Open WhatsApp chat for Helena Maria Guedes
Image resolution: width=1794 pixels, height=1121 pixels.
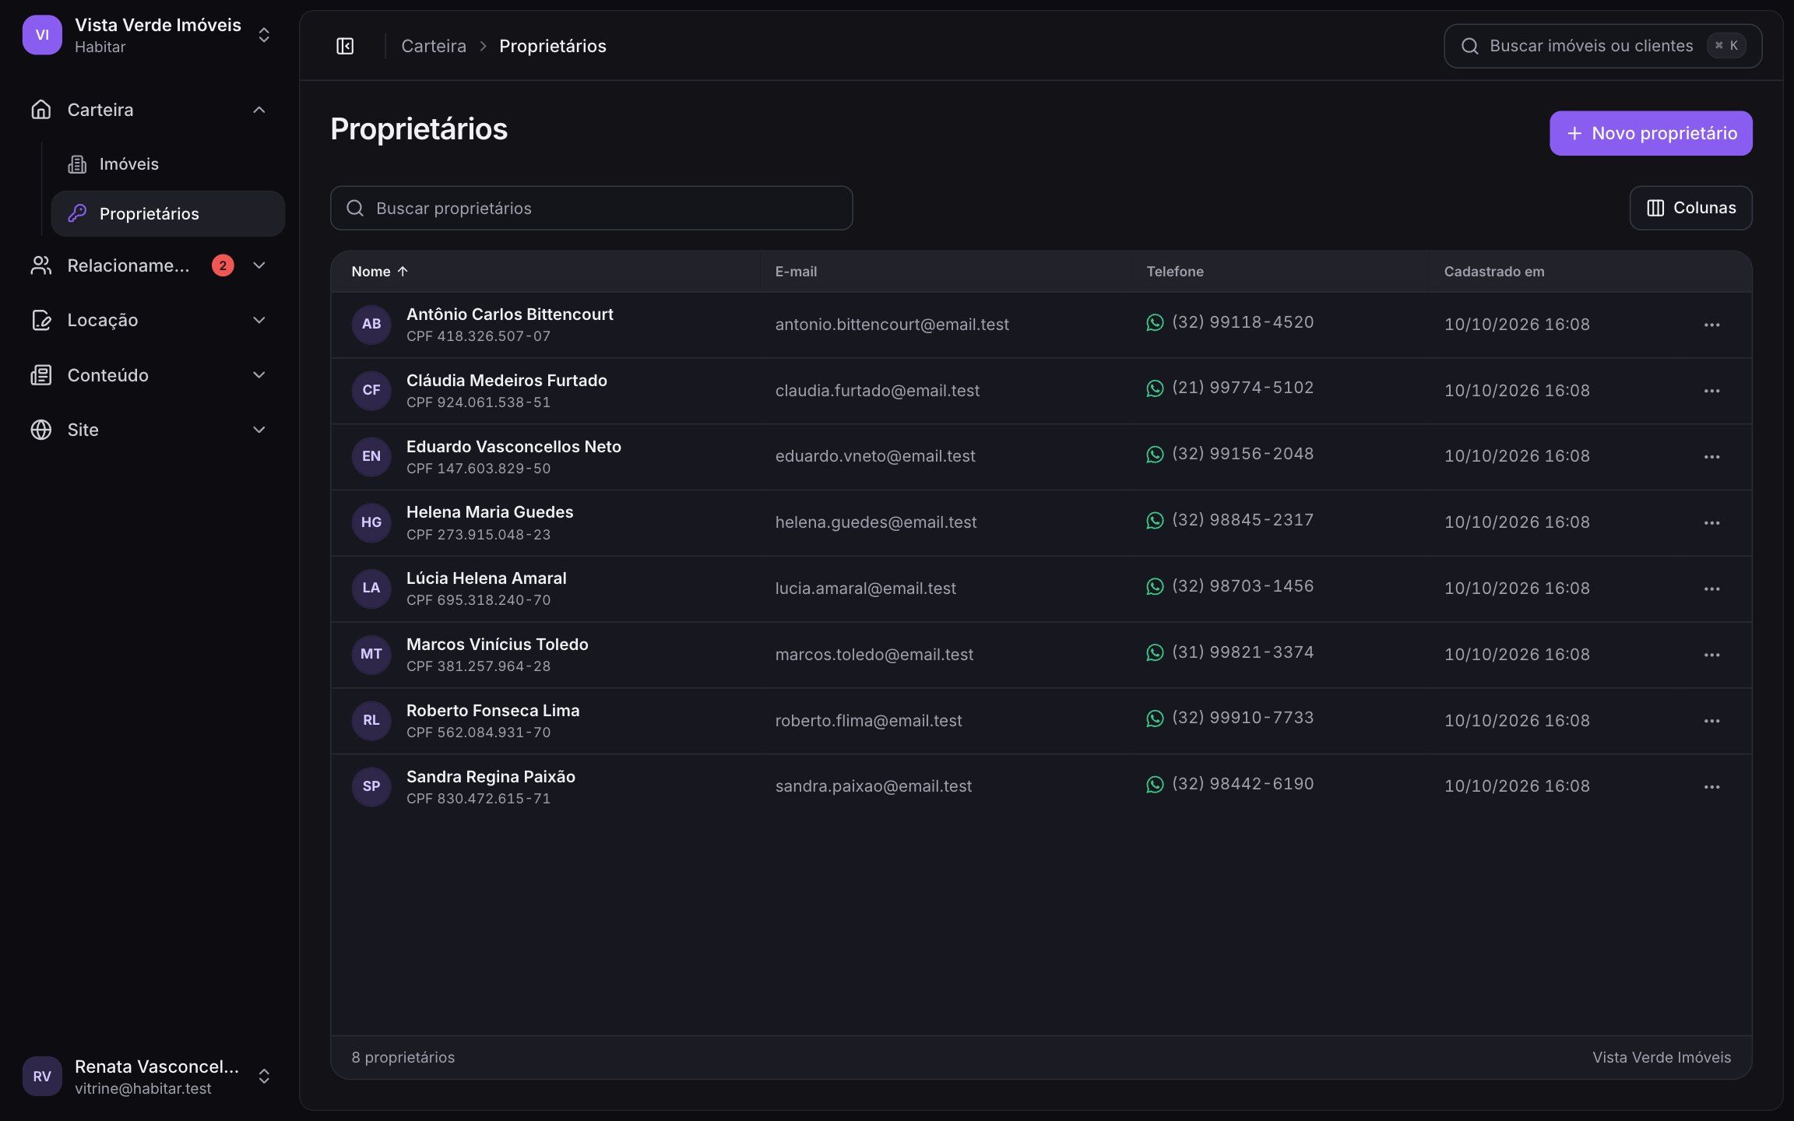click(x=1155, y=520)
